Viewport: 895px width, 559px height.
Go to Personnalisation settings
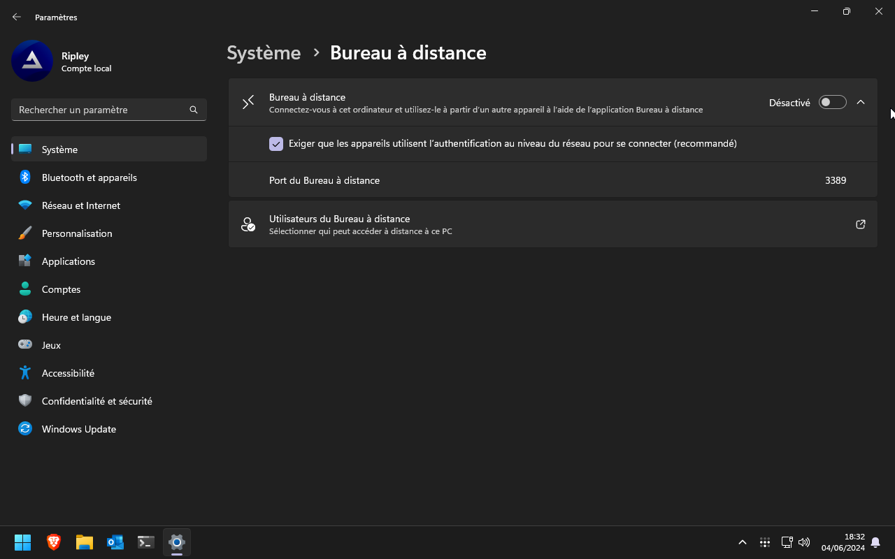[109, 233]
